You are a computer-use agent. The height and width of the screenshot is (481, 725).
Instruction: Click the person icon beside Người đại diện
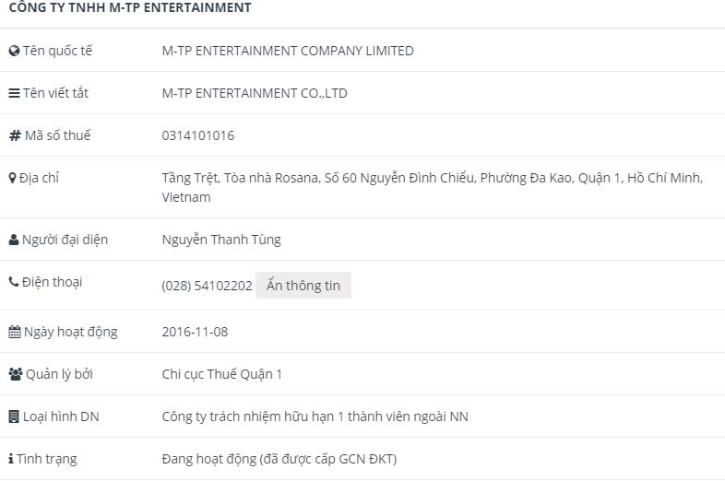[14, 240]
